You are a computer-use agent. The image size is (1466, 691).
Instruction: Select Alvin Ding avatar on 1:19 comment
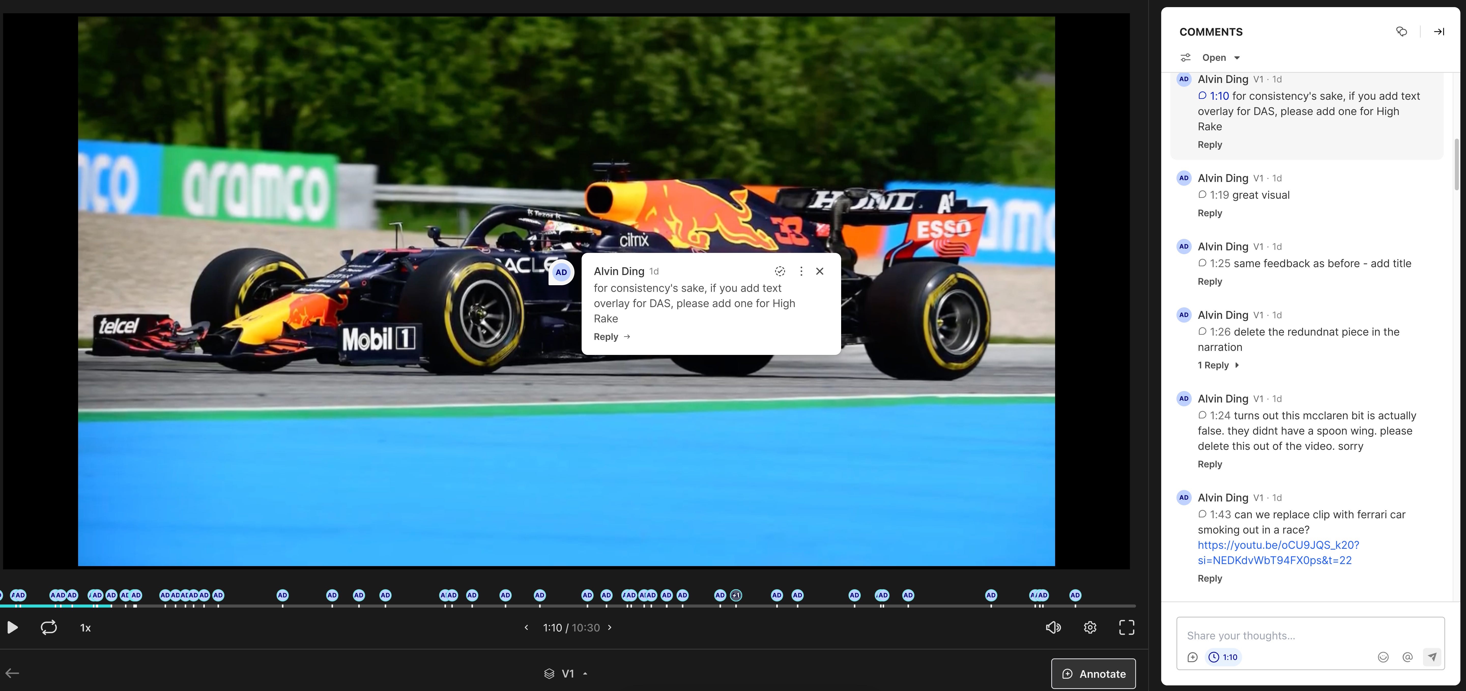(1184, 178)
